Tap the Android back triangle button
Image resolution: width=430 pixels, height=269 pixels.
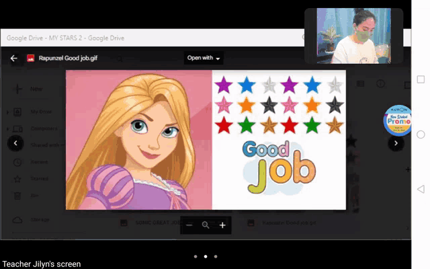pyautogui.click(x=421, y=189)
